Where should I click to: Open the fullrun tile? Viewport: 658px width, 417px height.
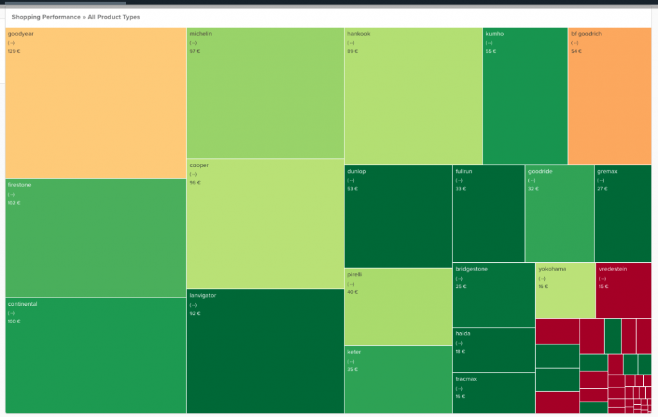tap(488, 213)
